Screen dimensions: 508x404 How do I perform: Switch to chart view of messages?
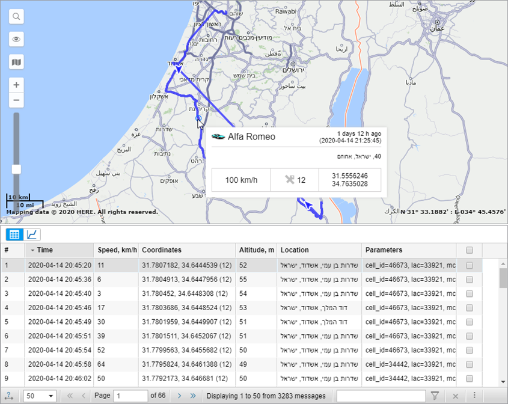pyautogui.click(x=32, y=234)
